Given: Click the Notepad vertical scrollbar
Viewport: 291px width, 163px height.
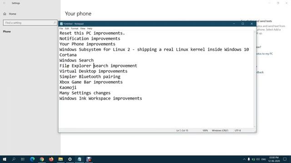Looking at the screenshot, I should tap(255, 79).
